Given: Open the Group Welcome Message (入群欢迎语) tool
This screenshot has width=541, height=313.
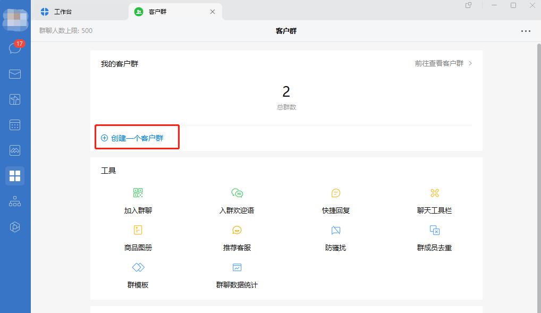Looking at the screenshot, I should coord(236,200).
